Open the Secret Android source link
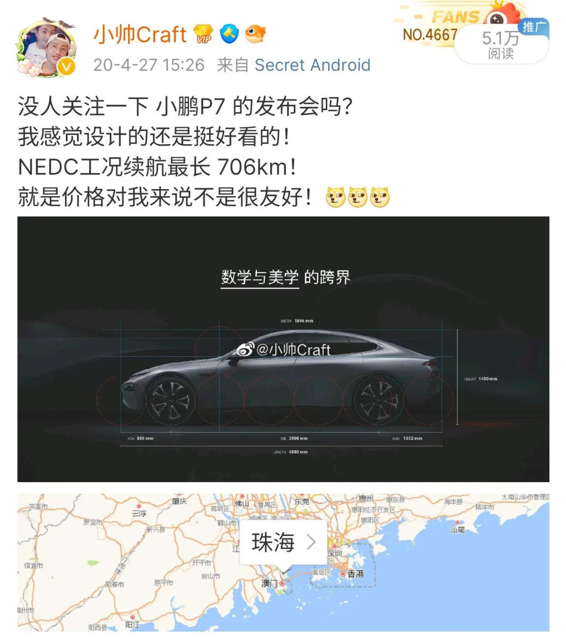Viewport: 566px width, 639px height. [x=313, y=65]
